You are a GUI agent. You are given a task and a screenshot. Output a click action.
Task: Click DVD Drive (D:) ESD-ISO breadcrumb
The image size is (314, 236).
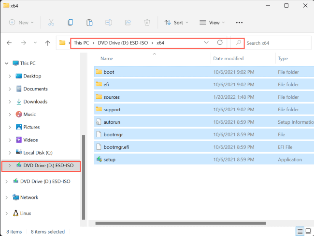click(123, 43)
